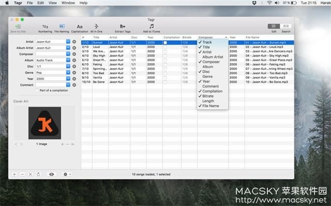Clear the Year field
This screenshot has width=331, height=206.
(x=74, y=79)
